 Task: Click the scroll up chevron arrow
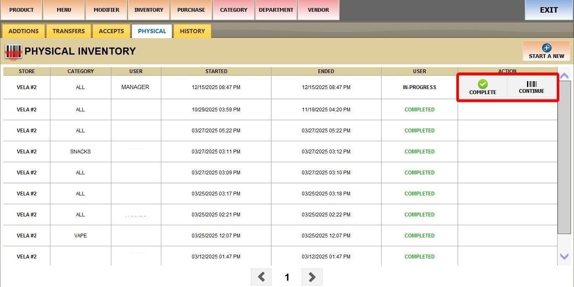pos(564,76)
